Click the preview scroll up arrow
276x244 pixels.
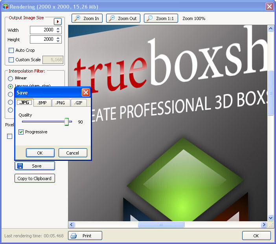tap(270, 28)
